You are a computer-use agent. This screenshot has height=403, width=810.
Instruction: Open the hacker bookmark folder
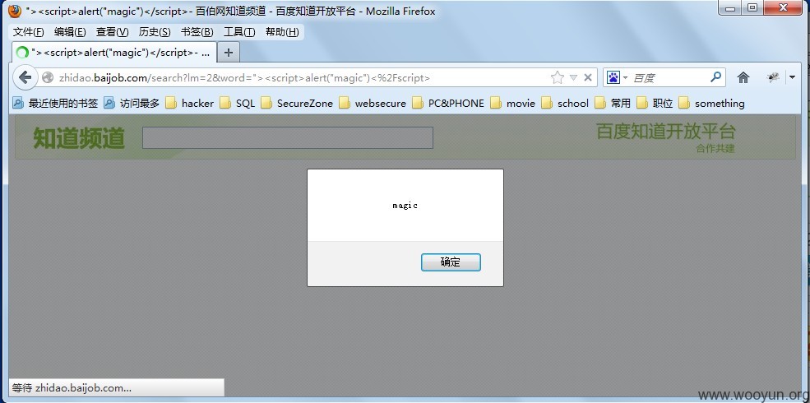point(190,104)
